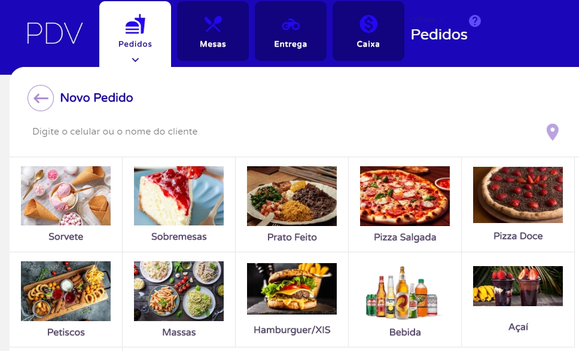
Task: Expand the chevron under Pedidos tab
Action: (136, 60)
